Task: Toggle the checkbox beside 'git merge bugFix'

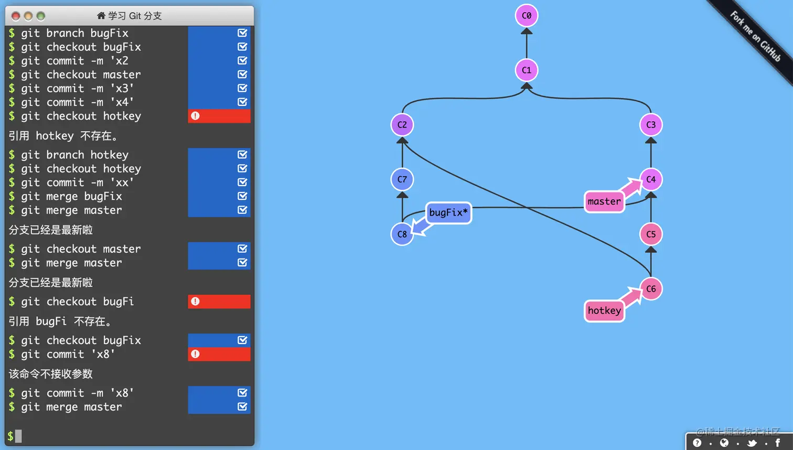Action: coord(242,196)
